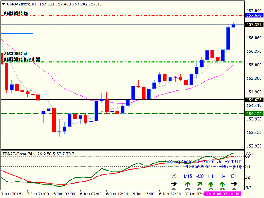Screen dimensions: 264x198
Task: Click the 6 Jun 17:00 time axis label
Action: pos(144,194)
